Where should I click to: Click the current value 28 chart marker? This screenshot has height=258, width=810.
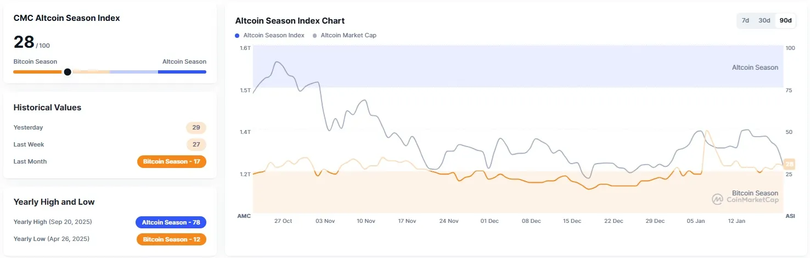pos(790,164)
